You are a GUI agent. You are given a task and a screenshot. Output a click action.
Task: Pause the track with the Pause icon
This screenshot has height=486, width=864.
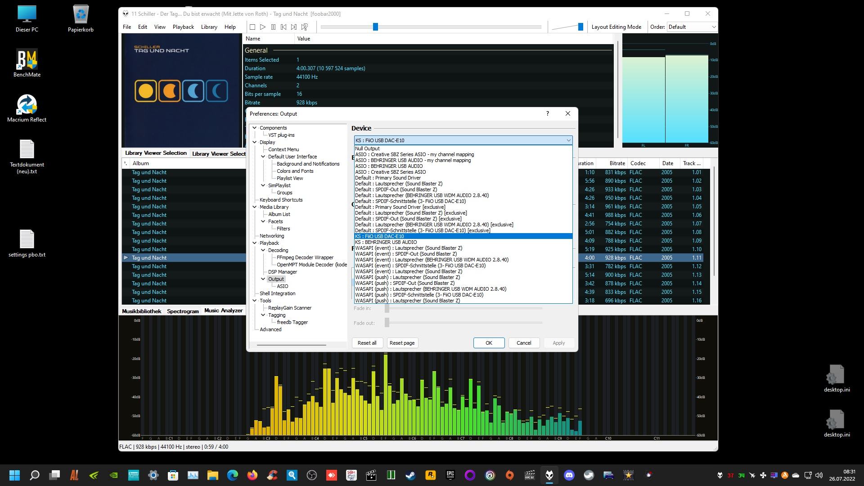(273, 27)
